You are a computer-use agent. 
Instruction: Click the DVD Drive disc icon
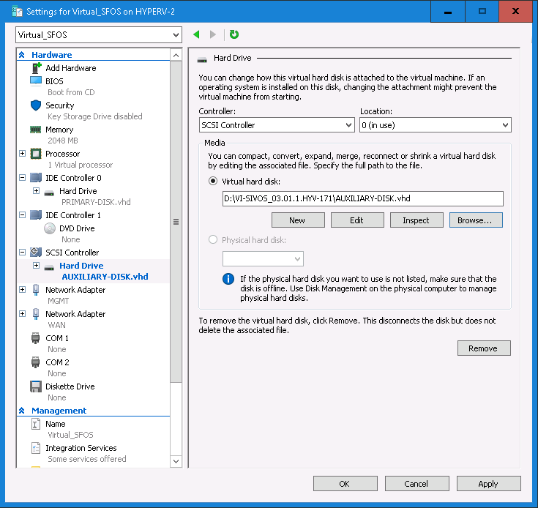50,228
